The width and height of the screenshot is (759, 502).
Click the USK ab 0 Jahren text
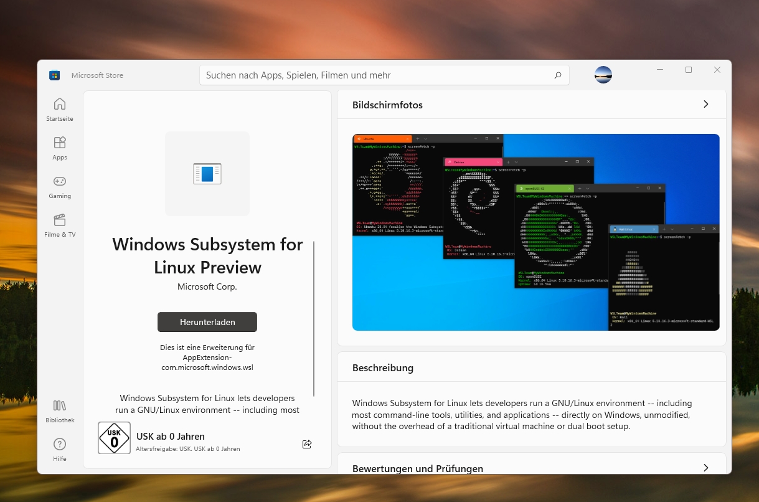click(171, 436)
